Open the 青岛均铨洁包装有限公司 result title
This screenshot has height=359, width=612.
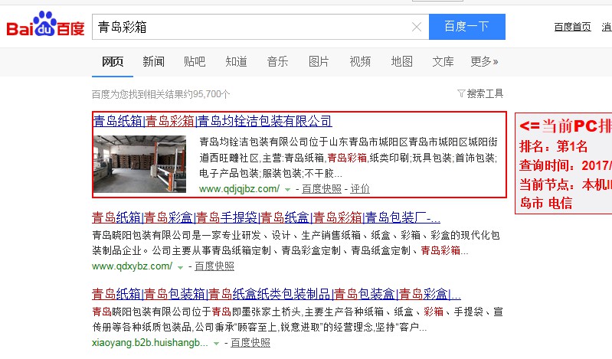tap(212, 121)
